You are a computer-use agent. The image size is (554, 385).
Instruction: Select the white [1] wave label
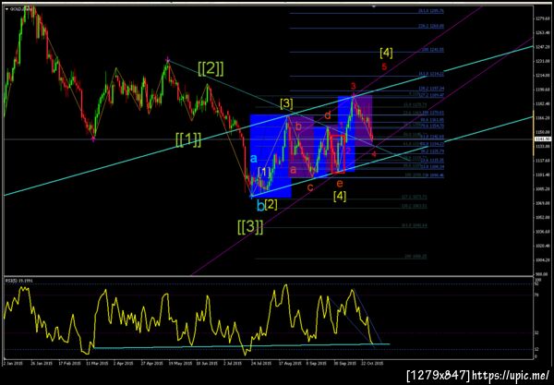click(264, 172)
